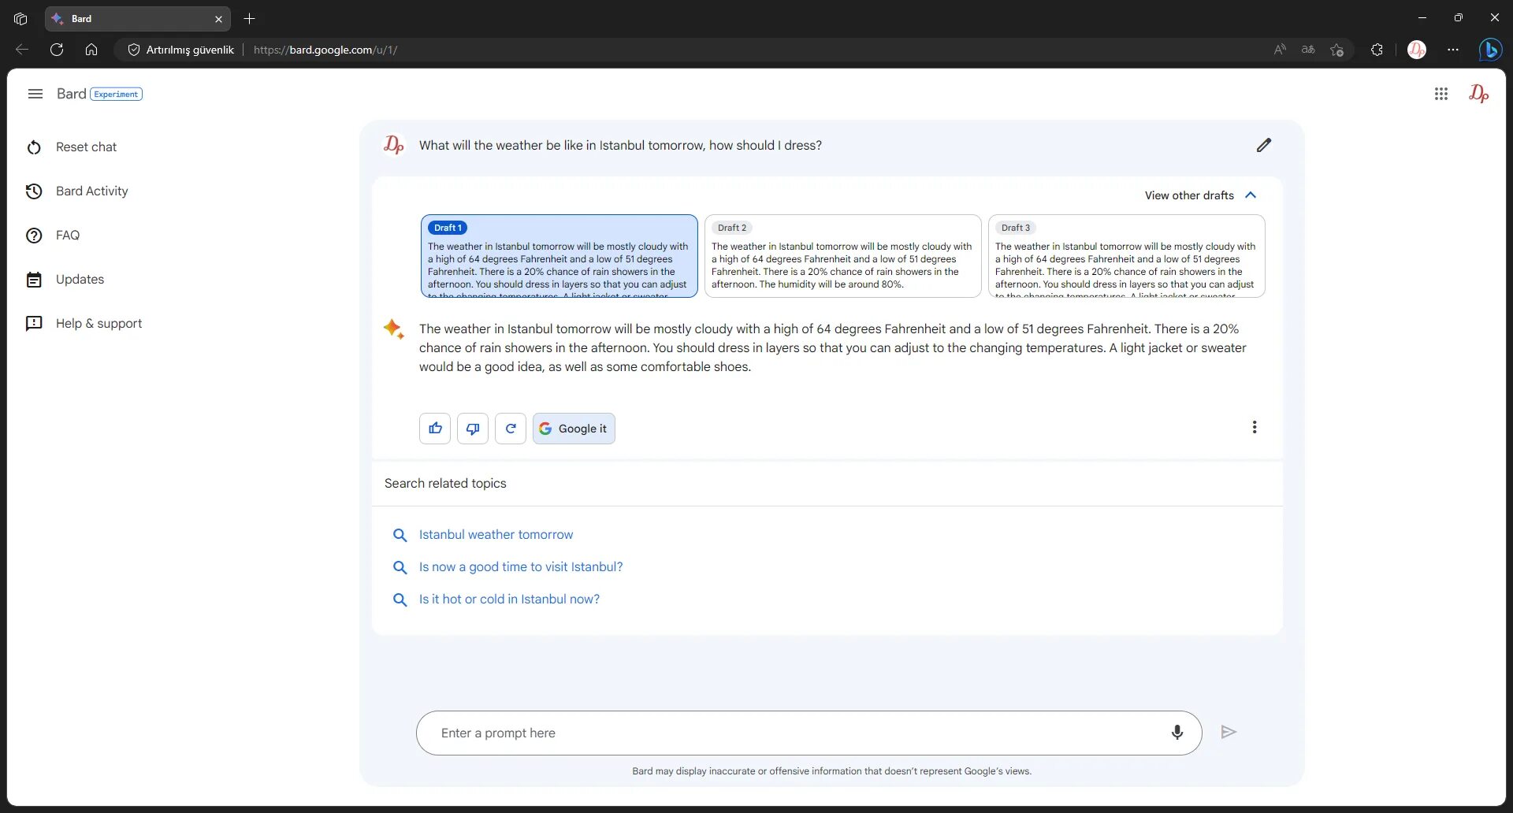Add this page to favorites
This screenshot has width=1513, height=813.
tap(1337, 50)
